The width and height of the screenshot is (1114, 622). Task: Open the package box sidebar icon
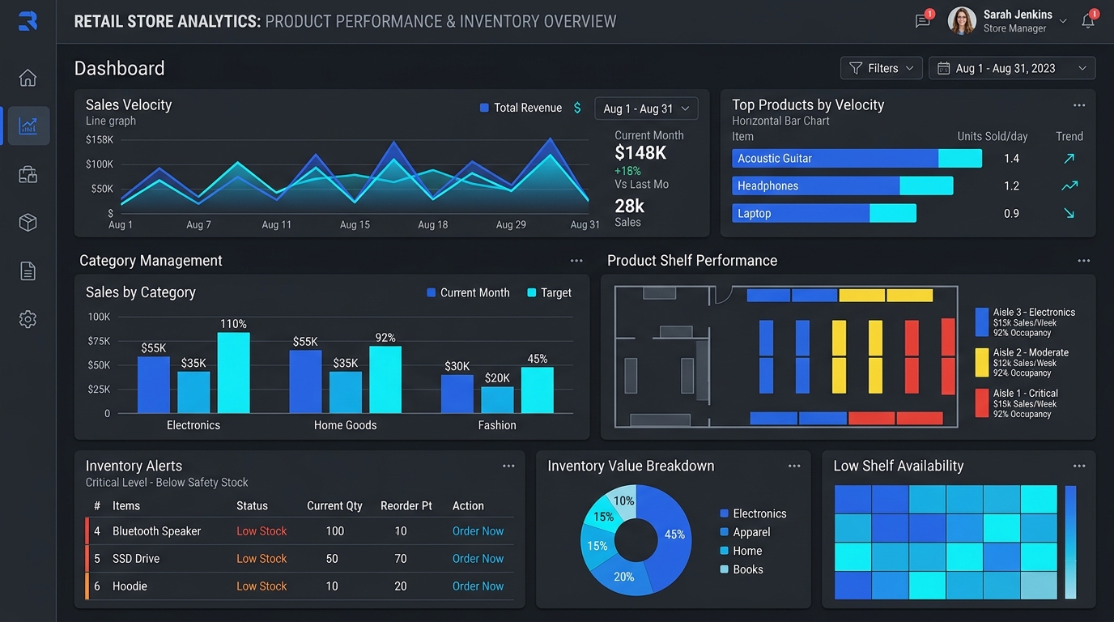(x=28, y=223)
